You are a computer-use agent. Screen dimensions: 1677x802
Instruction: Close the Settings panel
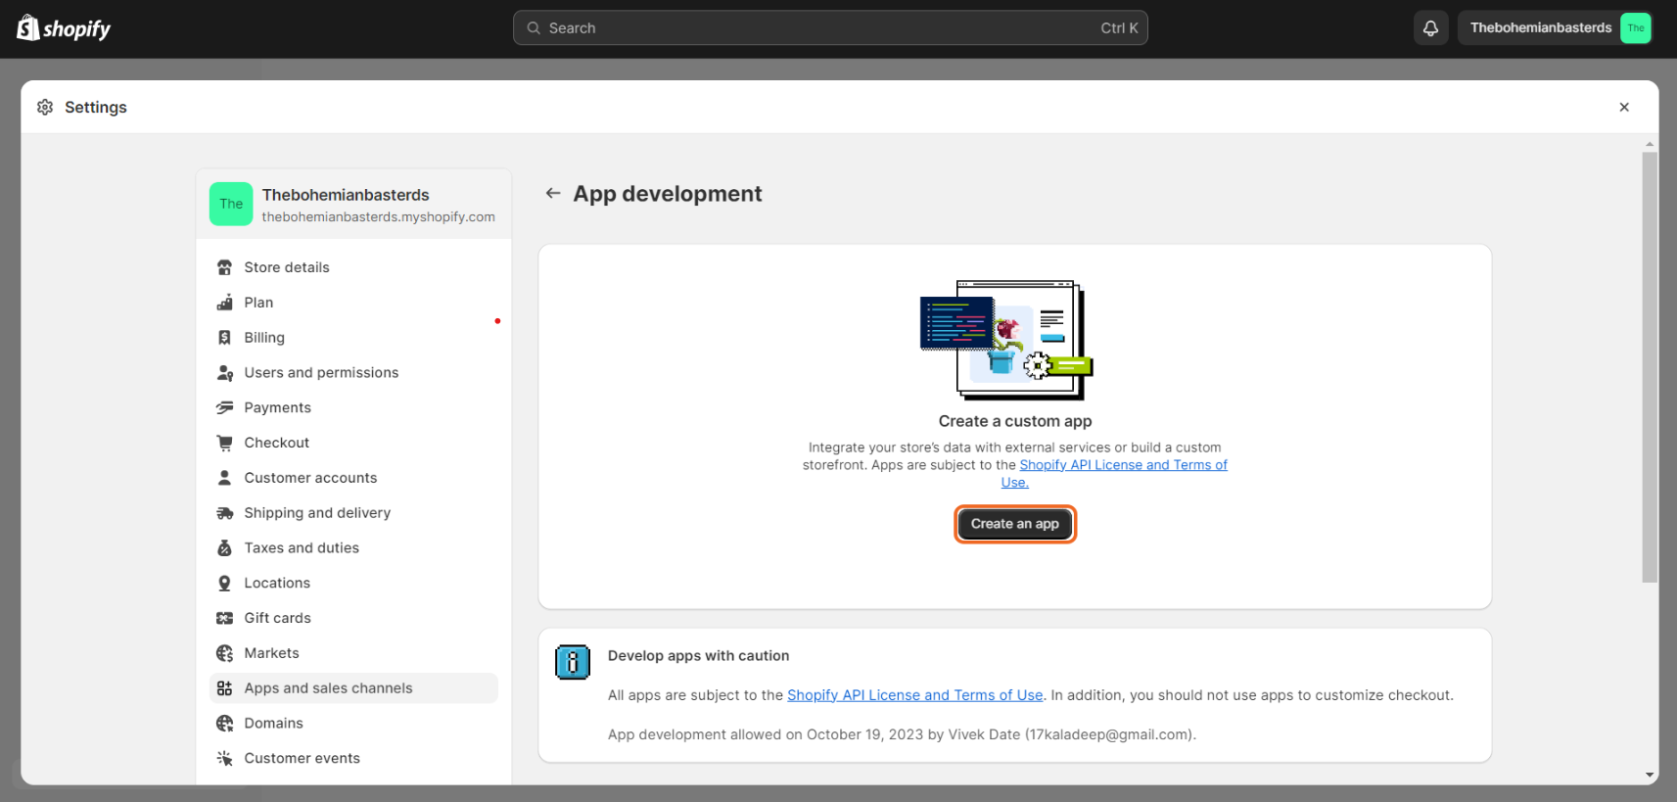click(1624, 107)
